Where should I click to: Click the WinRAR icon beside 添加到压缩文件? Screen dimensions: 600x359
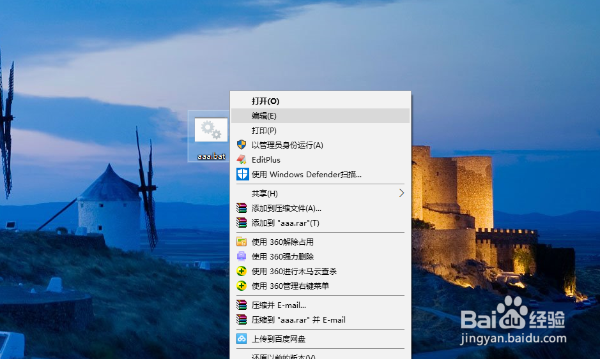(x=242, y=208)
